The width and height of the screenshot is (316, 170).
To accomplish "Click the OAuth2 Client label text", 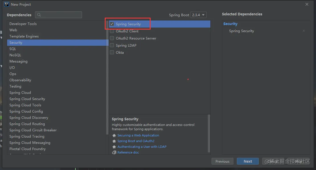I will (127, 31).
